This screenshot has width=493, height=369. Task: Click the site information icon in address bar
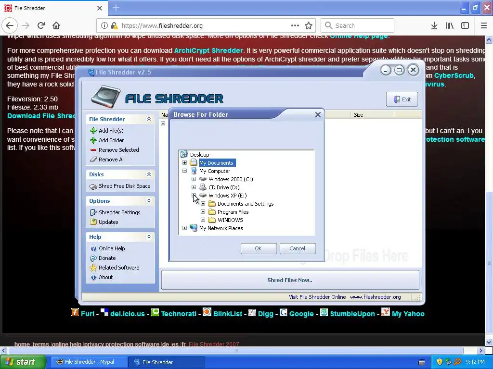pyautogui.click(x=104, y=25)
